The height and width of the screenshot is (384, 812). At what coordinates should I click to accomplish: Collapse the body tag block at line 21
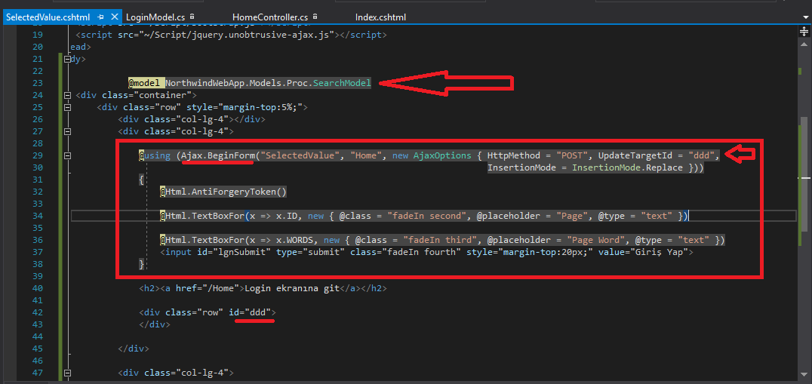pyautogui.click(x=69, y=59)
